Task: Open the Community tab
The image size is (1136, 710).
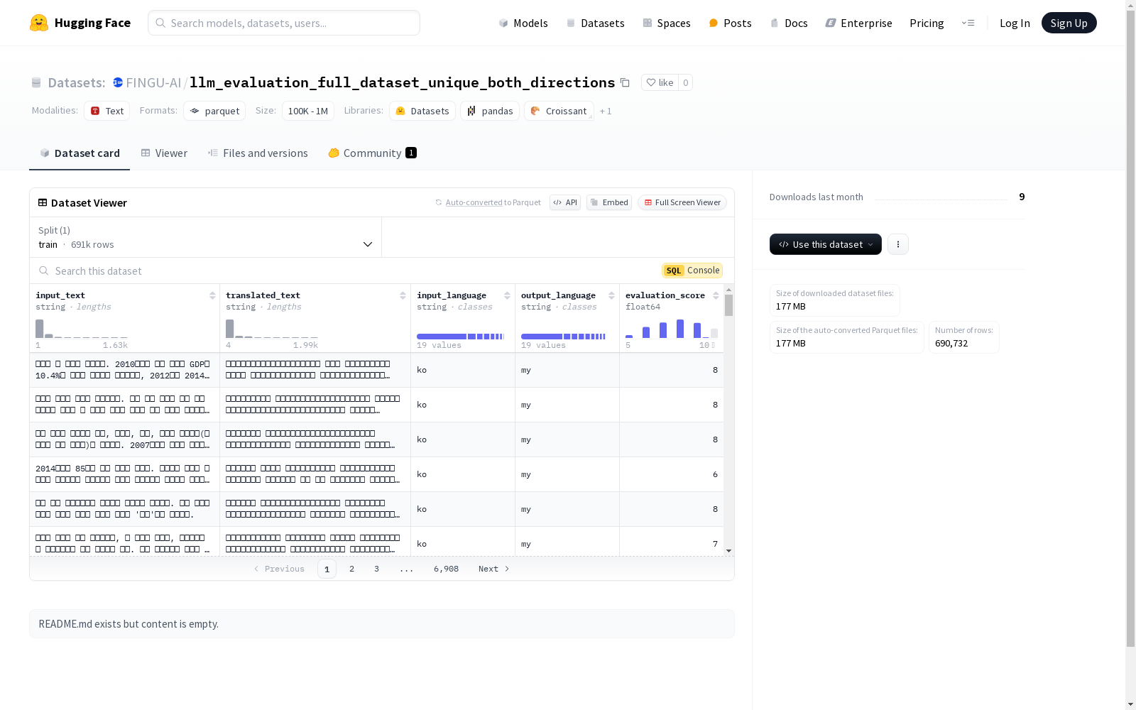Action: click(x=372, y=153)
